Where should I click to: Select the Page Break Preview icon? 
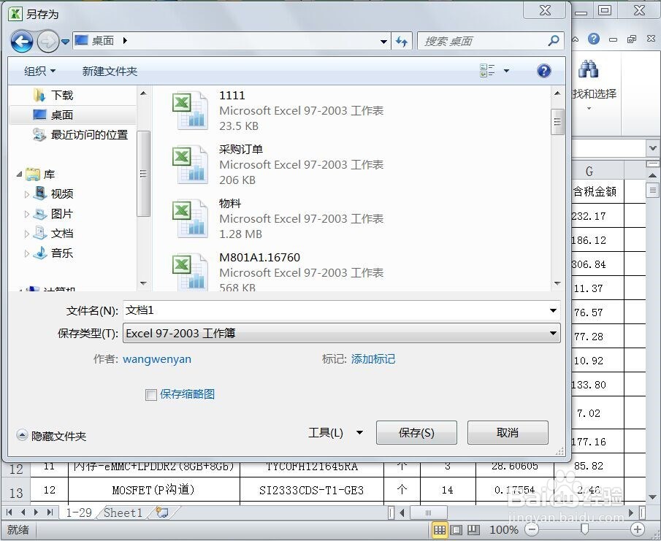tap(473, 529)
